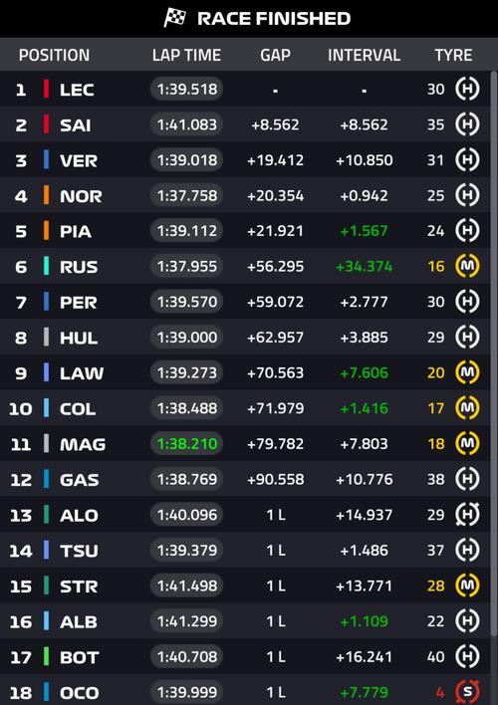Screen dimensions: 498x705
Task: Open the VER driver row
Action: pyautogui.click(x=245, y=160)
